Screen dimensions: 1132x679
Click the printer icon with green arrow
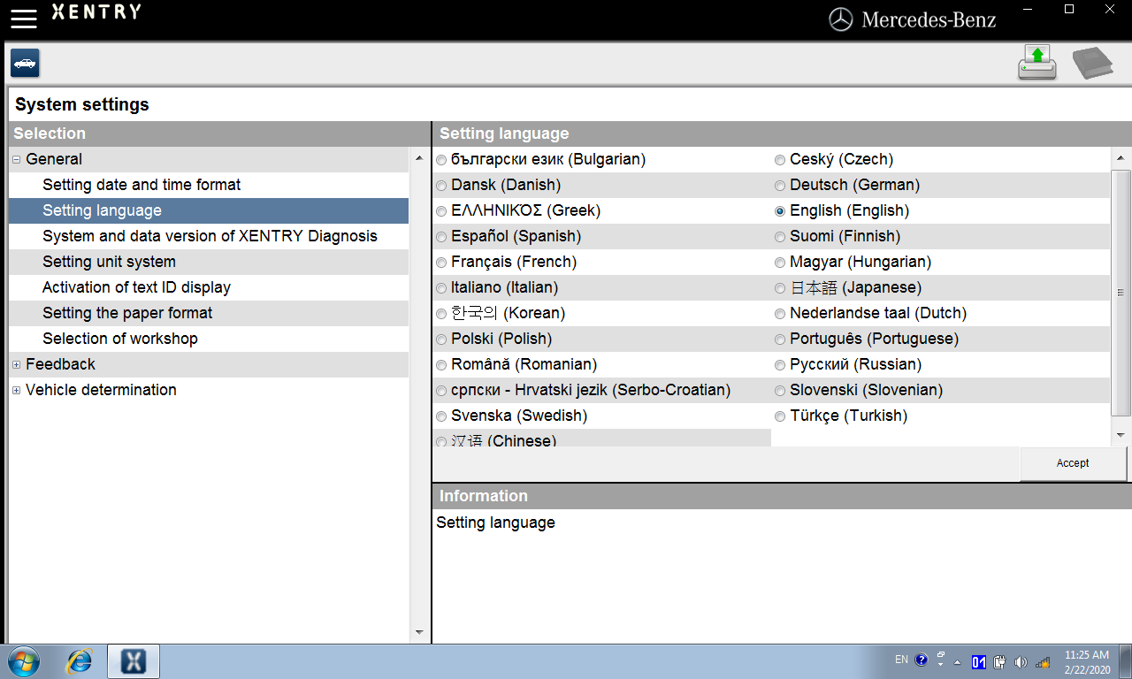[x=1036, y=64]
